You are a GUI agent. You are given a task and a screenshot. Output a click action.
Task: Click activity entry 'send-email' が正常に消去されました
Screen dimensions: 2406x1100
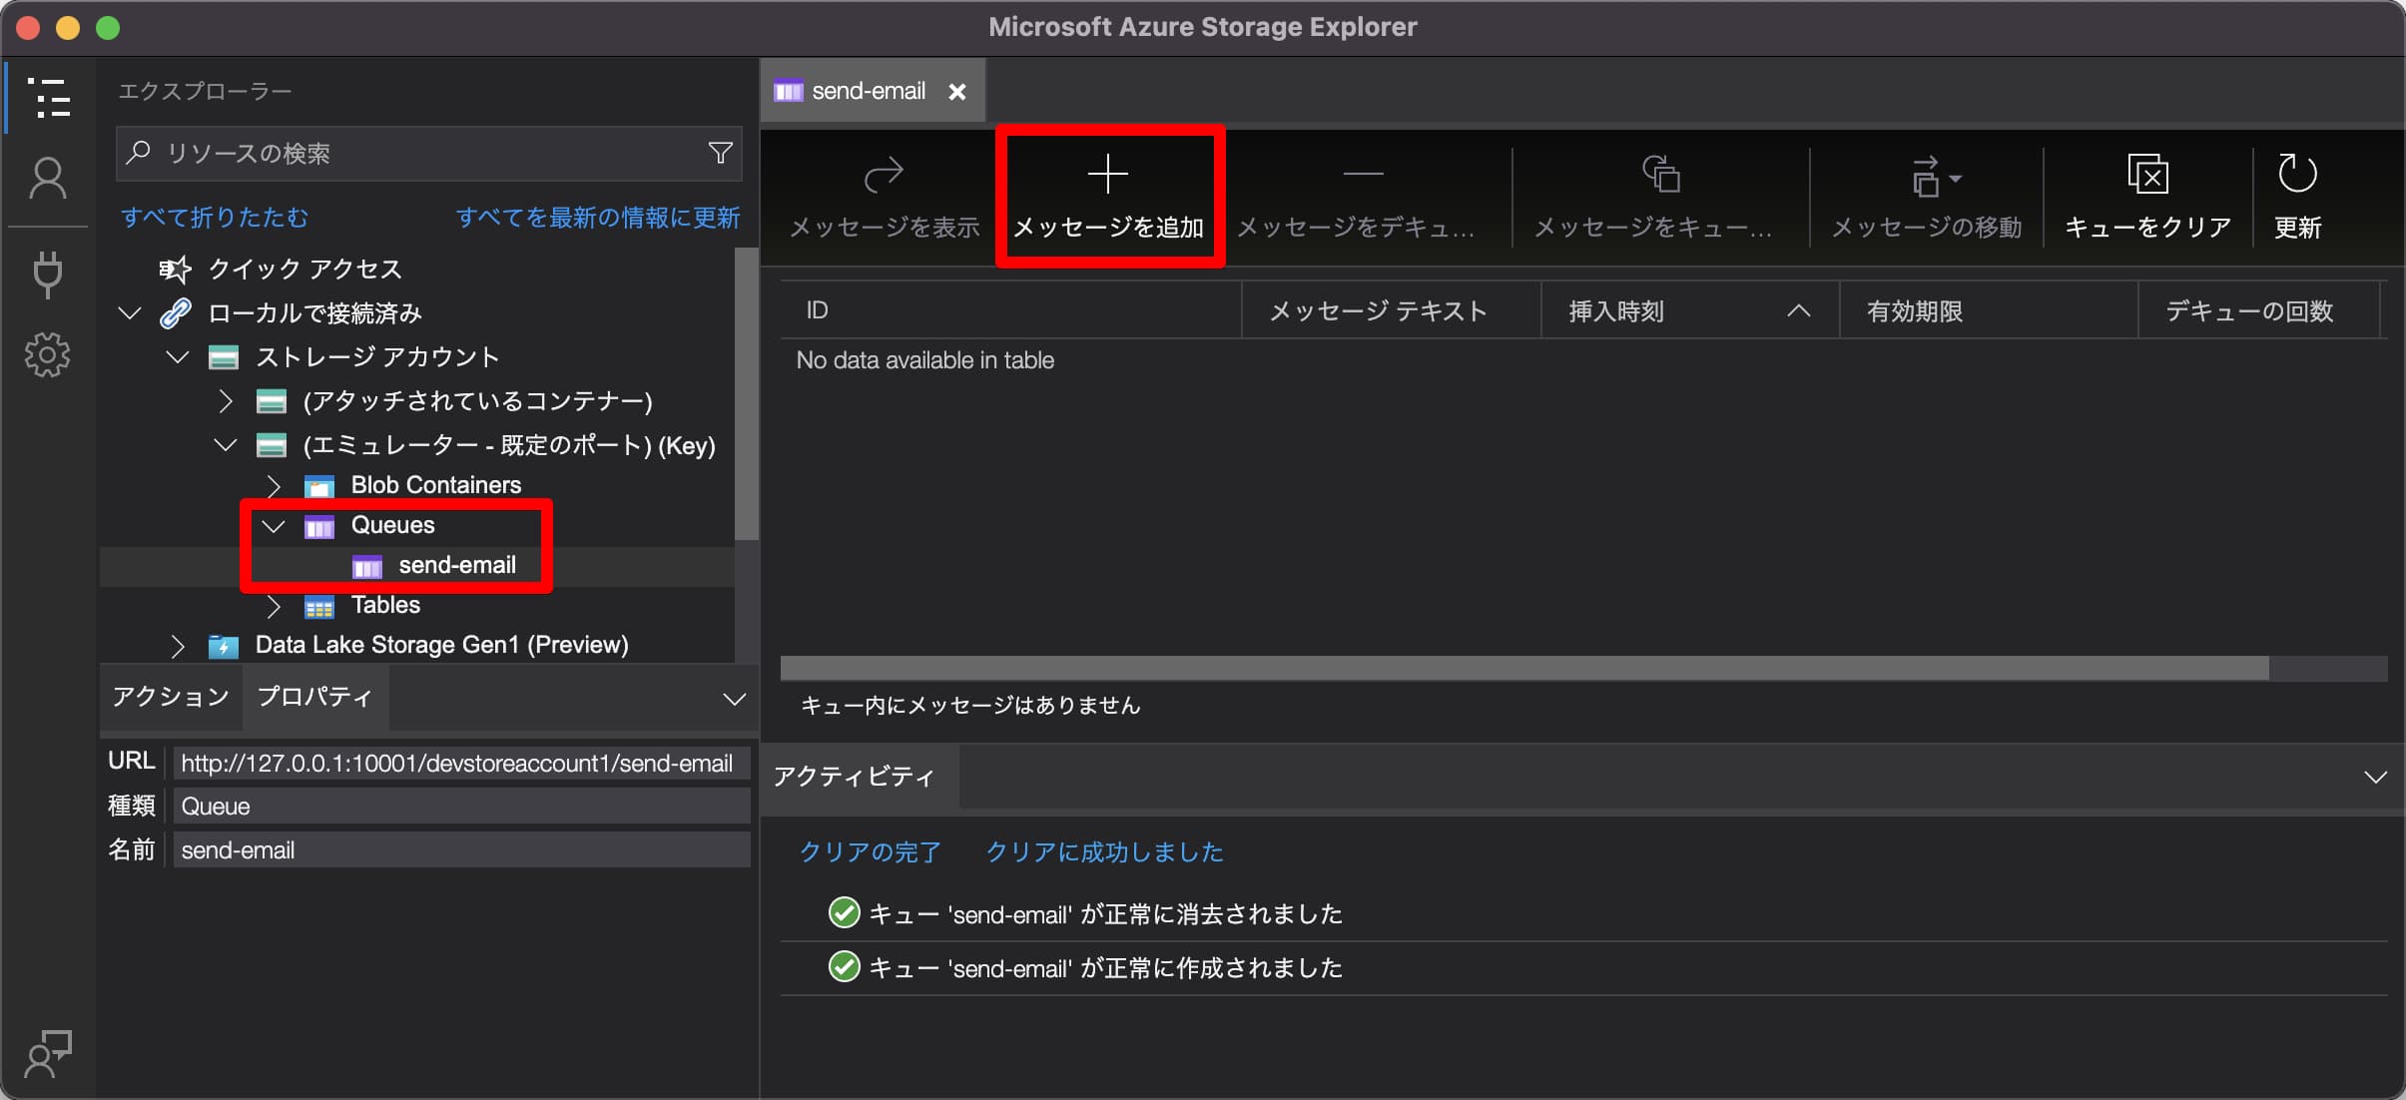pos(1106,913)
